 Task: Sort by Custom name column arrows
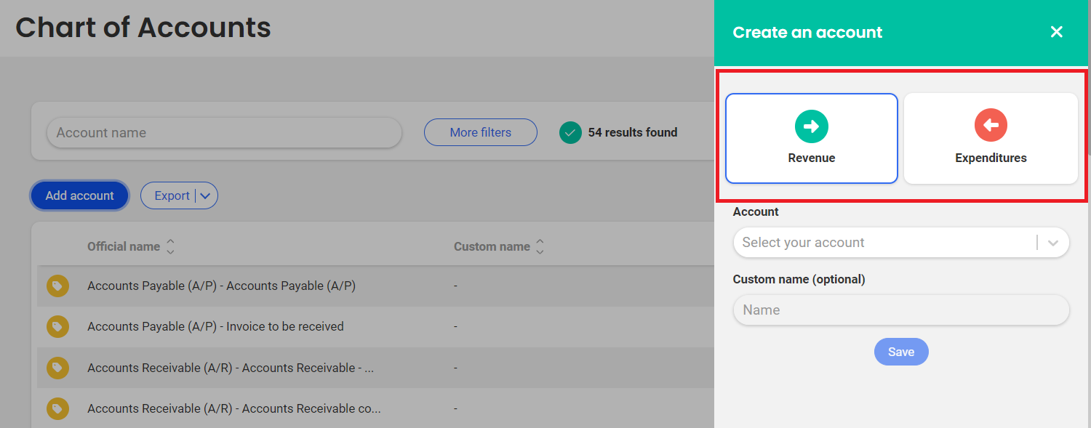pos(540,246)
